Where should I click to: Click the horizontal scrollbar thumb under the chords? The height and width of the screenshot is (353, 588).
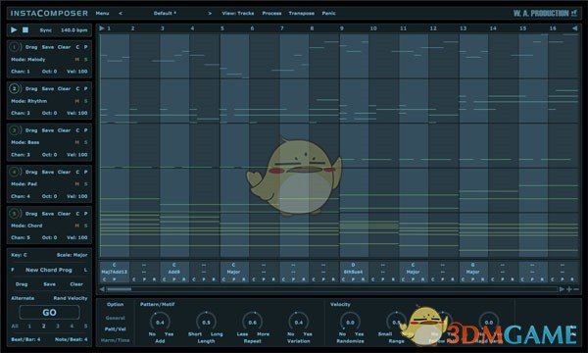120,289
